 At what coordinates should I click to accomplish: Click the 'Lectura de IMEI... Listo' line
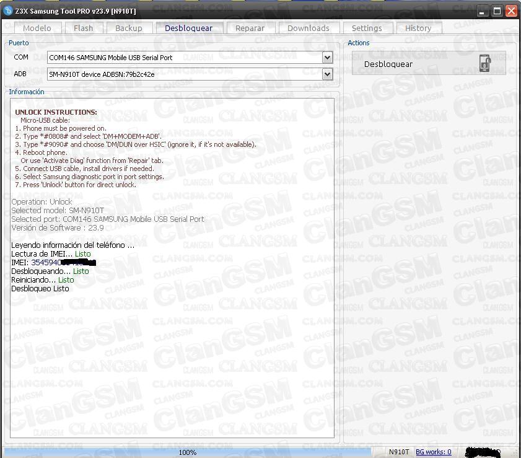tap(51, 254)
